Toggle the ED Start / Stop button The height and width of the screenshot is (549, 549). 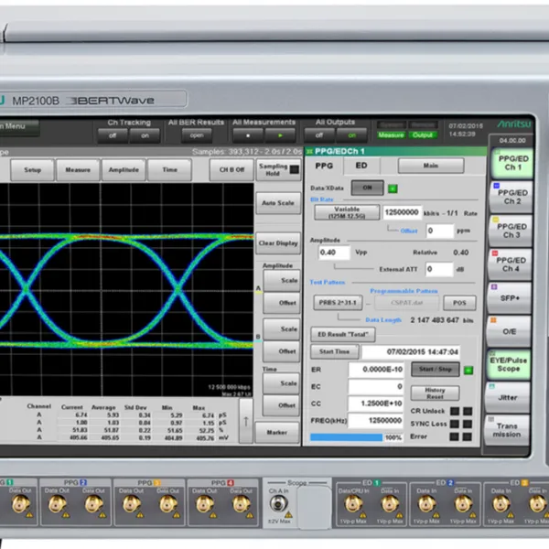click(x=436, y=369)
